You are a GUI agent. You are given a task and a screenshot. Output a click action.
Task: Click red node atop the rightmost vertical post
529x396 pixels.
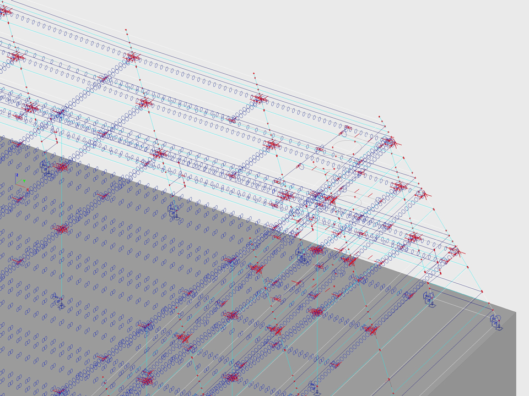(380, 117)
